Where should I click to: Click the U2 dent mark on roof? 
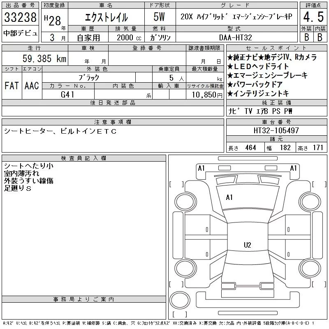248,245
